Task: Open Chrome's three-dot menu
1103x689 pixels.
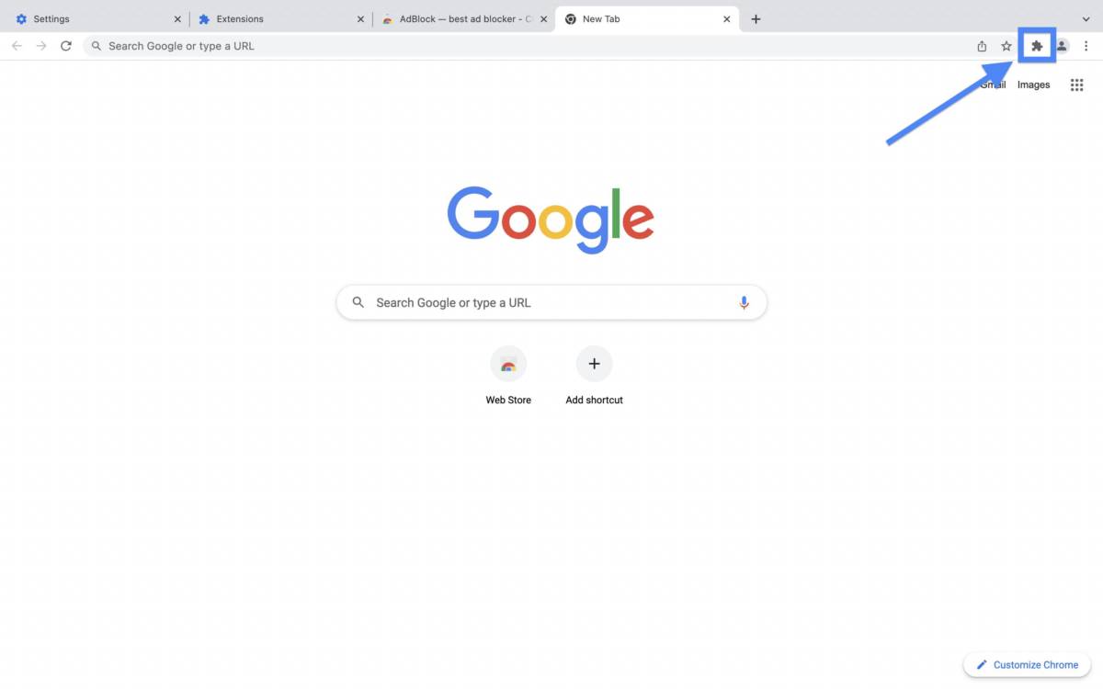Action: (1086, 46)
